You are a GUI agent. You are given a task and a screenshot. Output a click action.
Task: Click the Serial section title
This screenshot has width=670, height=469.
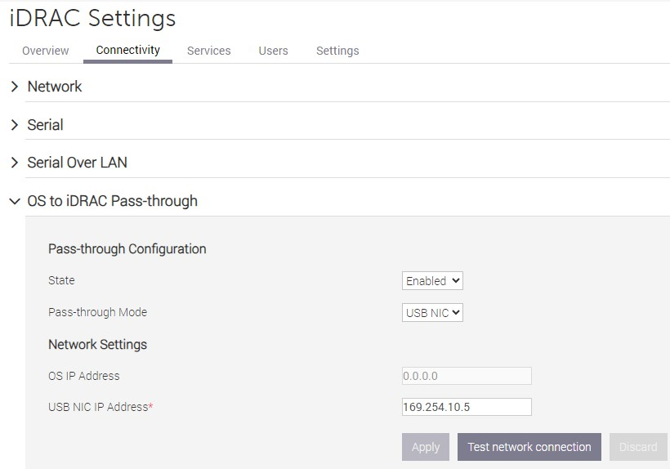point(45,125)
